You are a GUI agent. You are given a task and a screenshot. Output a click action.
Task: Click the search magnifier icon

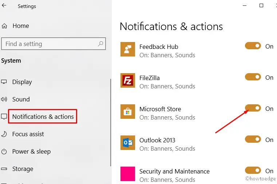click(x=100, y=44)
